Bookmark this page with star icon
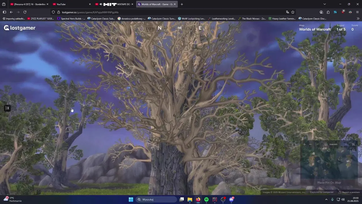The height and width of the screenshot is (204, 362). (x=293, y=12)
